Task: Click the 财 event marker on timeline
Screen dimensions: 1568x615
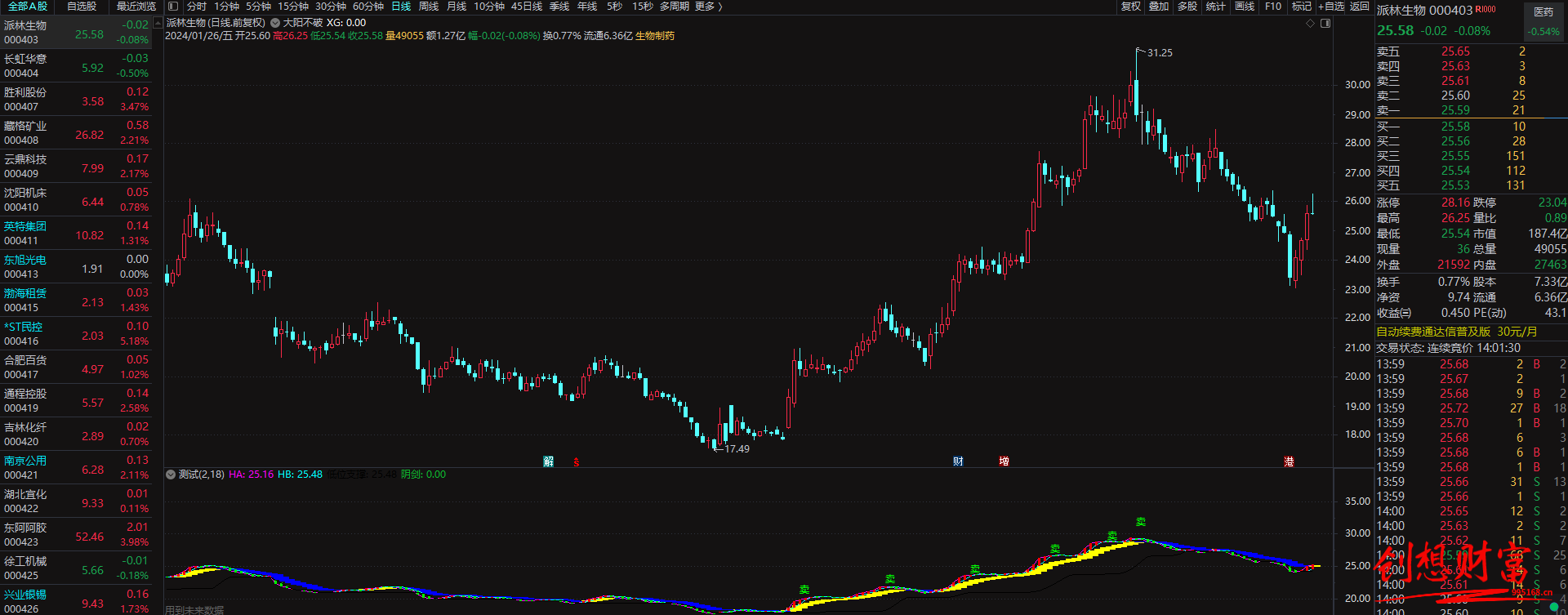Action: [x=958, y=461]
